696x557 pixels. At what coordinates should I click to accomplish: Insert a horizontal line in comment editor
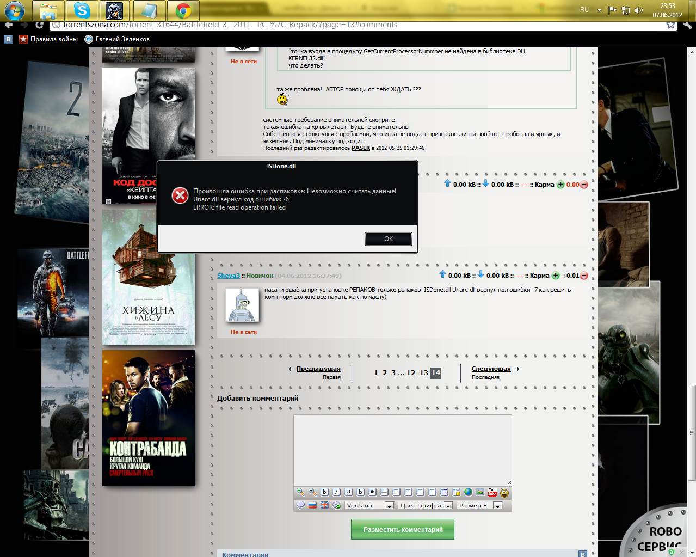tap(384, 492)
